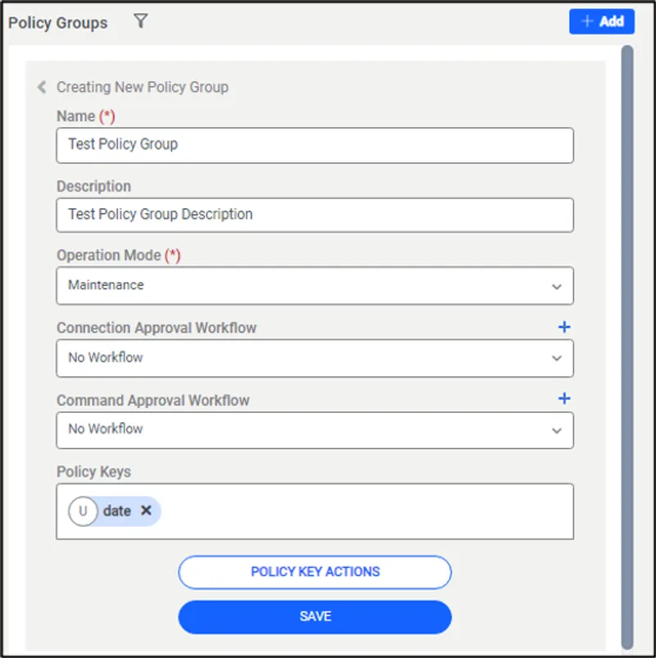Click the U badge on the date policy key
656x658 pixels.
(x=82, y=511)
